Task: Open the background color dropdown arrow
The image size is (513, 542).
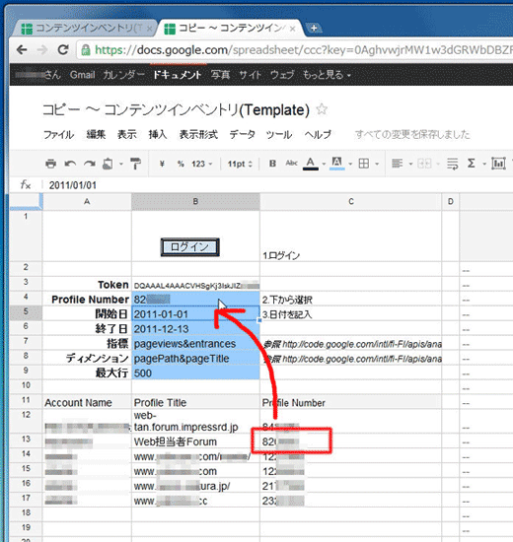Action: (350, 164)
